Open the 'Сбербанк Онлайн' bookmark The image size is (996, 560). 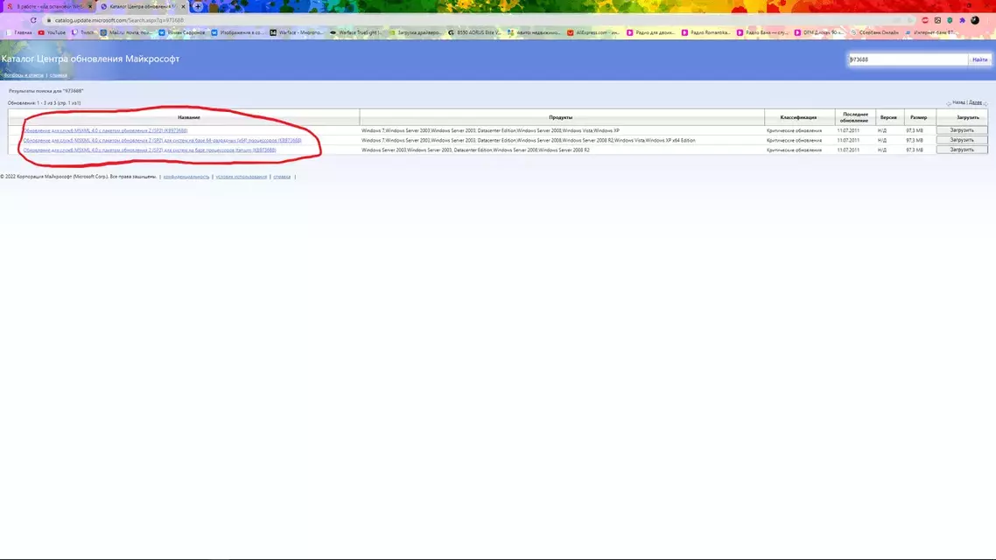point(874,32)
